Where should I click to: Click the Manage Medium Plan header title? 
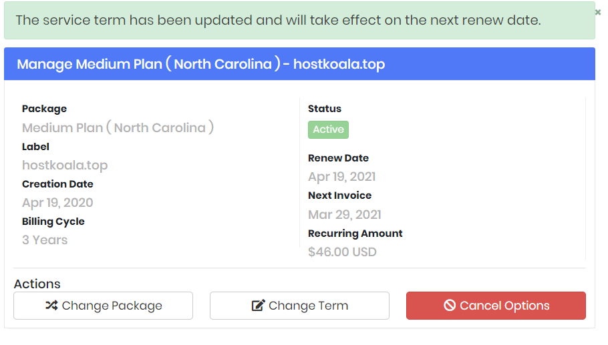pos(201,64)
